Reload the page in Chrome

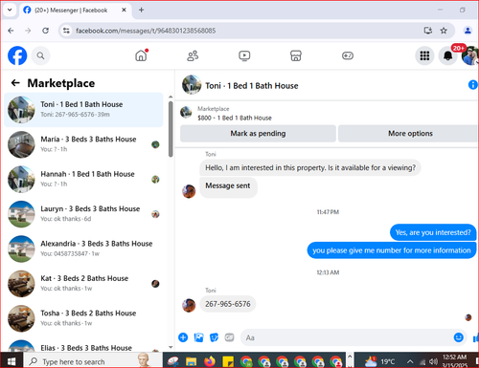(45, 31)
